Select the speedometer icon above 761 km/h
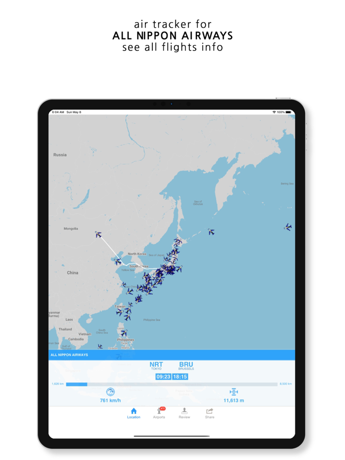 [110, 392]
